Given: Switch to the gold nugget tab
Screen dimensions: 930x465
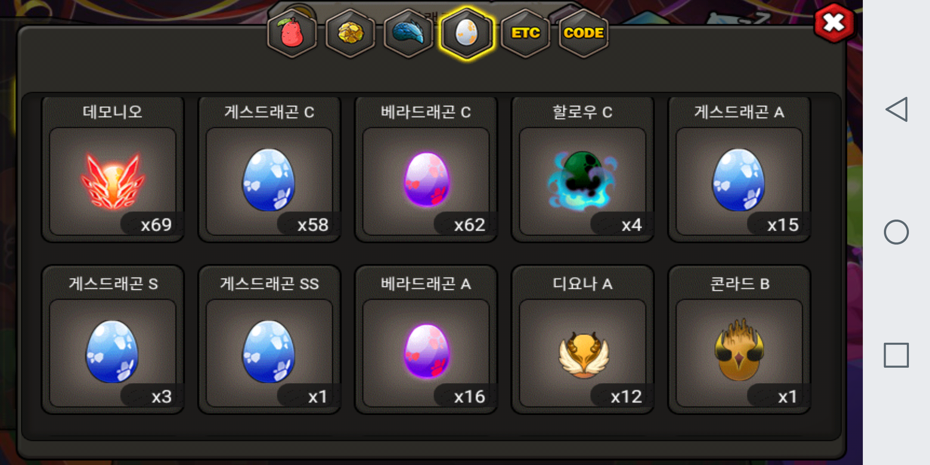Looking at the screenshot, I should (x=350, y=33).
